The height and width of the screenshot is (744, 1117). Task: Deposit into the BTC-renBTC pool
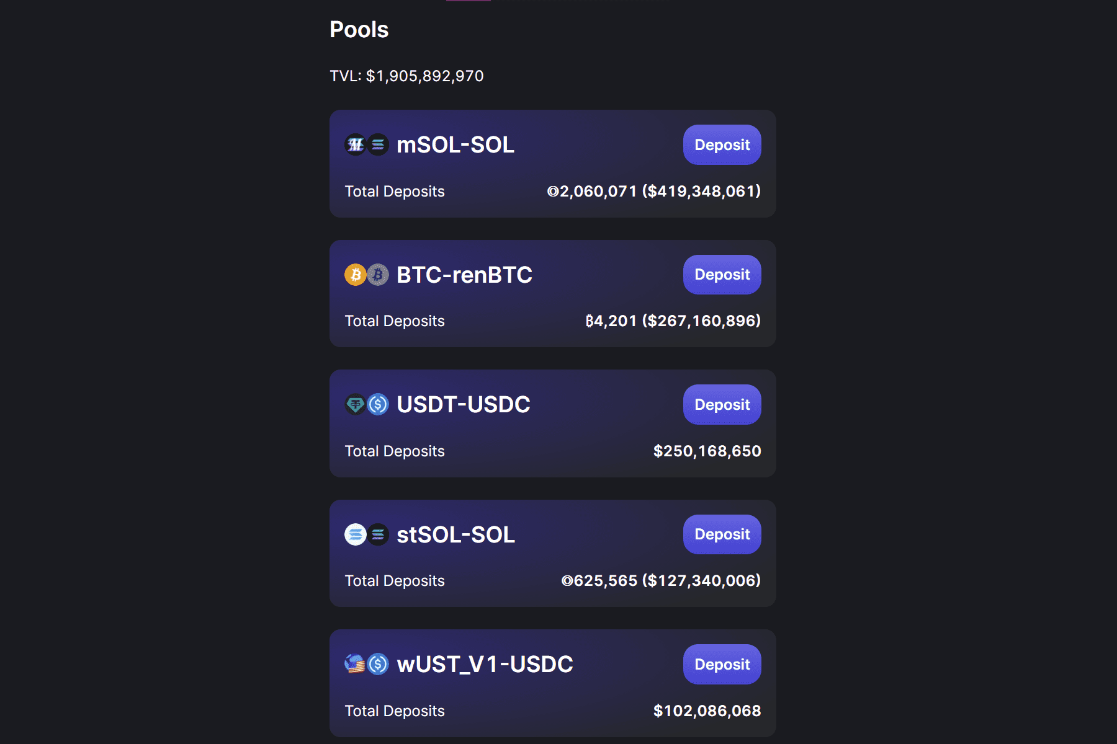tap(722, 275)
